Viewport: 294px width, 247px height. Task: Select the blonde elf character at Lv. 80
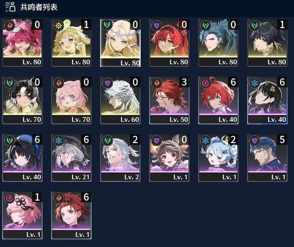point(121,43)
